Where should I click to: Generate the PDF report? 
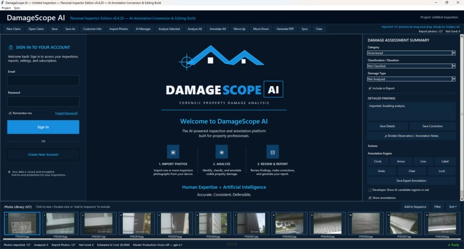(x=286, y=29)
